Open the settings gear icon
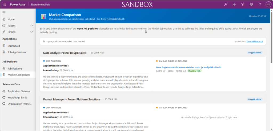 [251, 4]
